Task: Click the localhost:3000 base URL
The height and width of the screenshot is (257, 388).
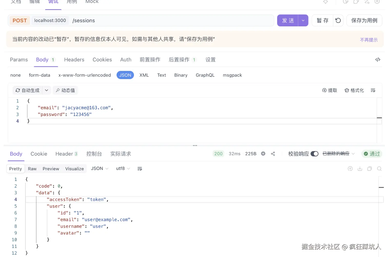Action: pyautogui.click(x=50, y=20)
